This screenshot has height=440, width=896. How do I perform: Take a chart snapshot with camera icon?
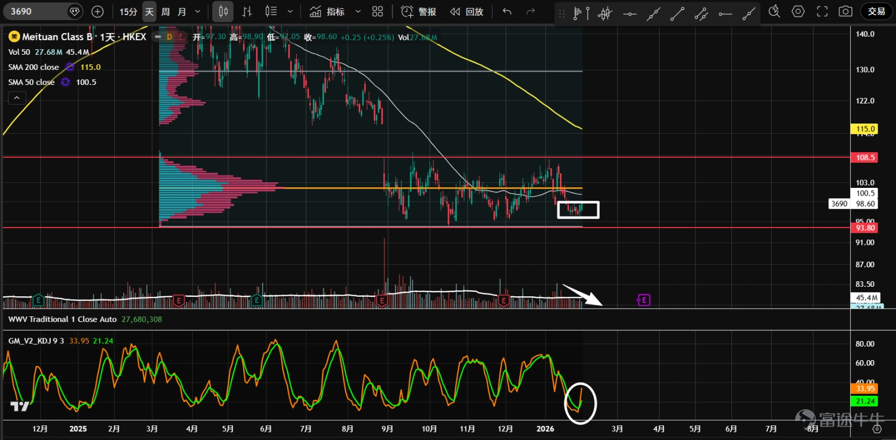coord(846,11)
